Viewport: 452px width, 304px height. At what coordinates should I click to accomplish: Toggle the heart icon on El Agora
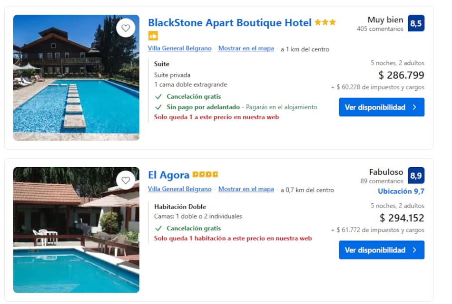tap(126, 180)
